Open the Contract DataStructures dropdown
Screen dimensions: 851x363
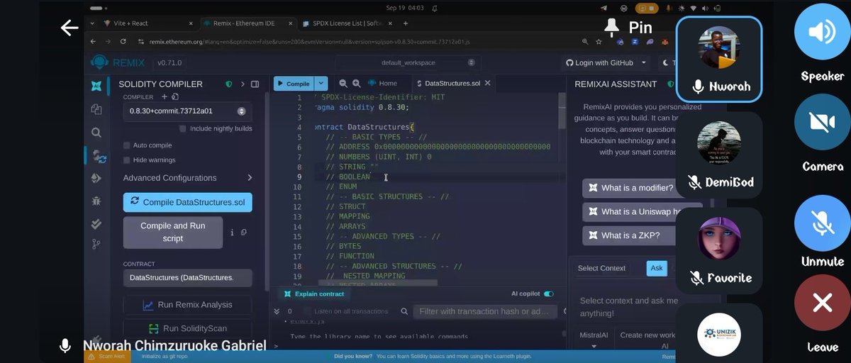coord(187,277)
